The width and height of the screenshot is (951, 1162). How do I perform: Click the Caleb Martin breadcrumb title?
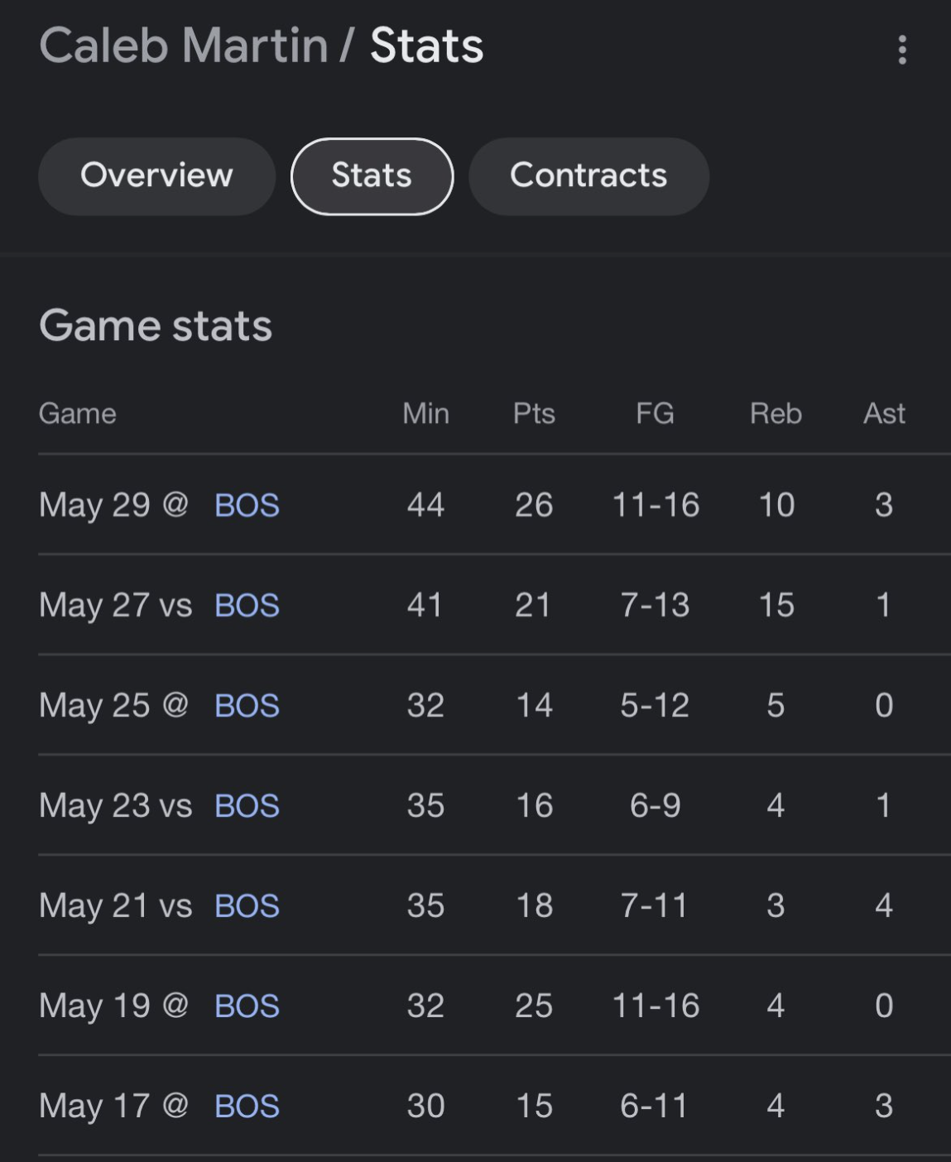[183, 46]
